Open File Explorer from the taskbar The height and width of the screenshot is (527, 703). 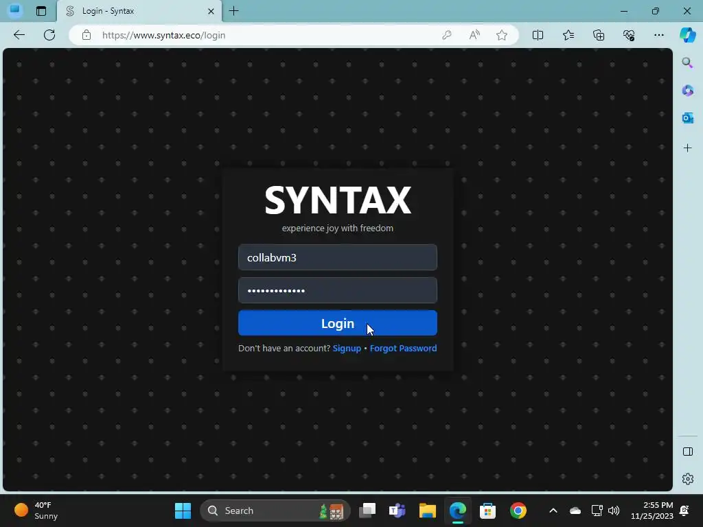coord(427,511)
